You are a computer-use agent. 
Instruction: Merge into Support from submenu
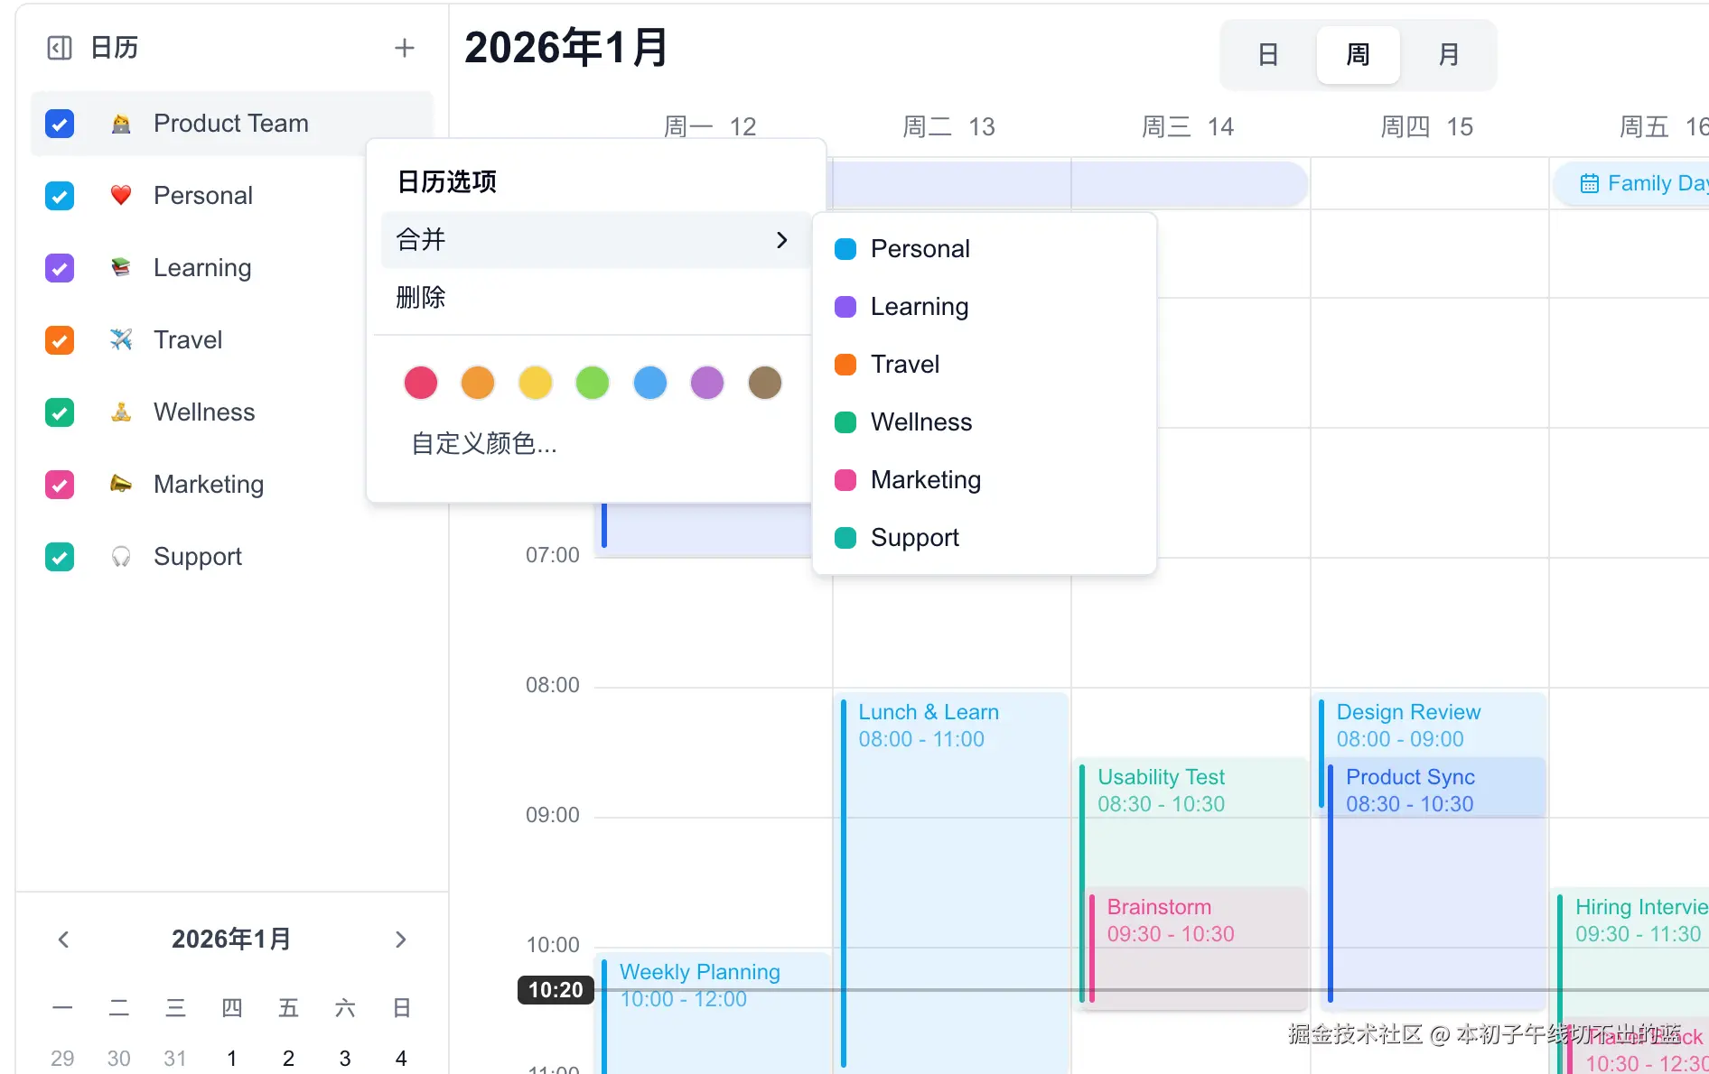985,538
